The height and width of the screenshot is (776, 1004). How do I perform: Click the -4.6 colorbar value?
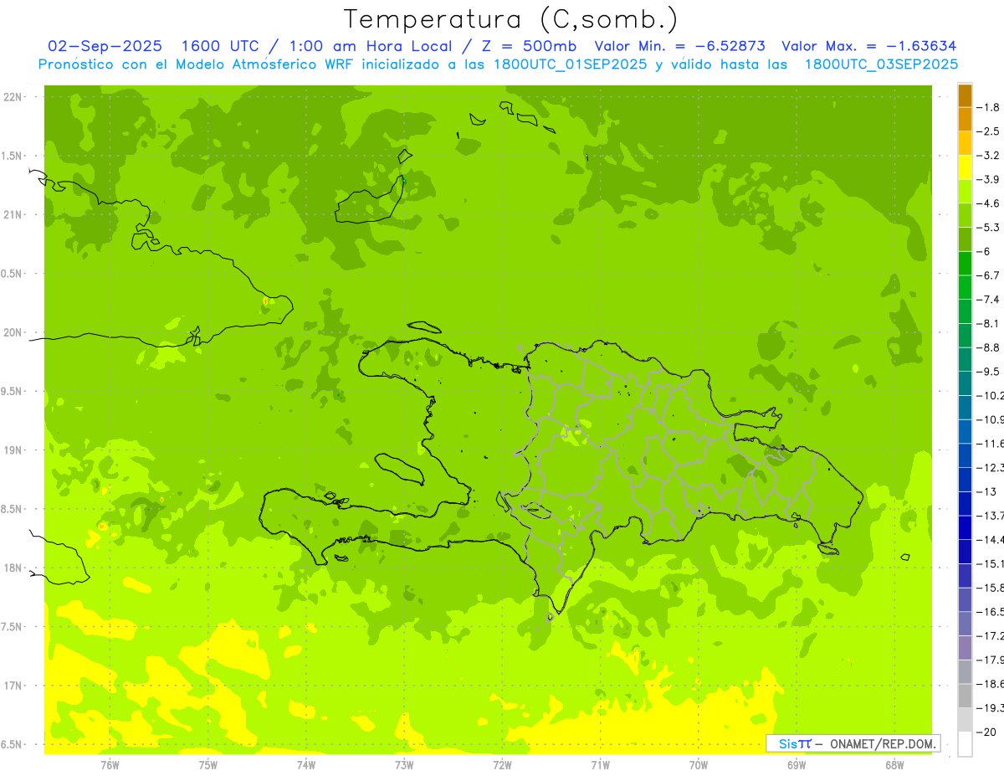(989, 203)
